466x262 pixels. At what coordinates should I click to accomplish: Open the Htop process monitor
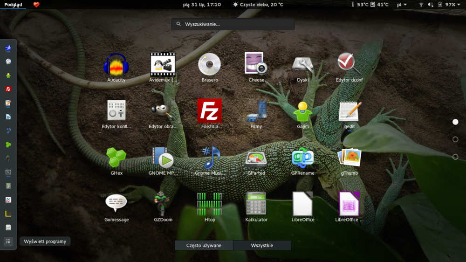(209, 204)
